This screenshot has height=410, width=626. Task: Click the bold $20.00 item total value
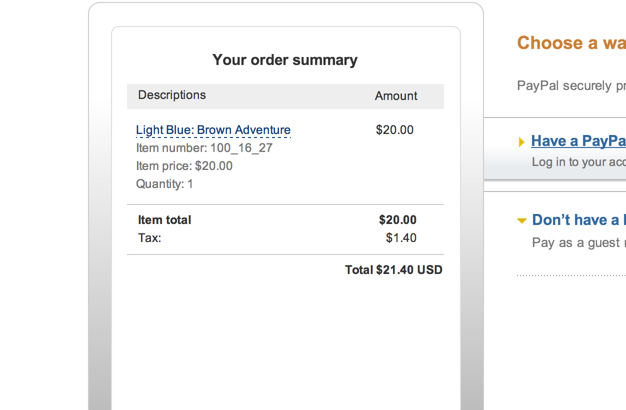(397, 220)
